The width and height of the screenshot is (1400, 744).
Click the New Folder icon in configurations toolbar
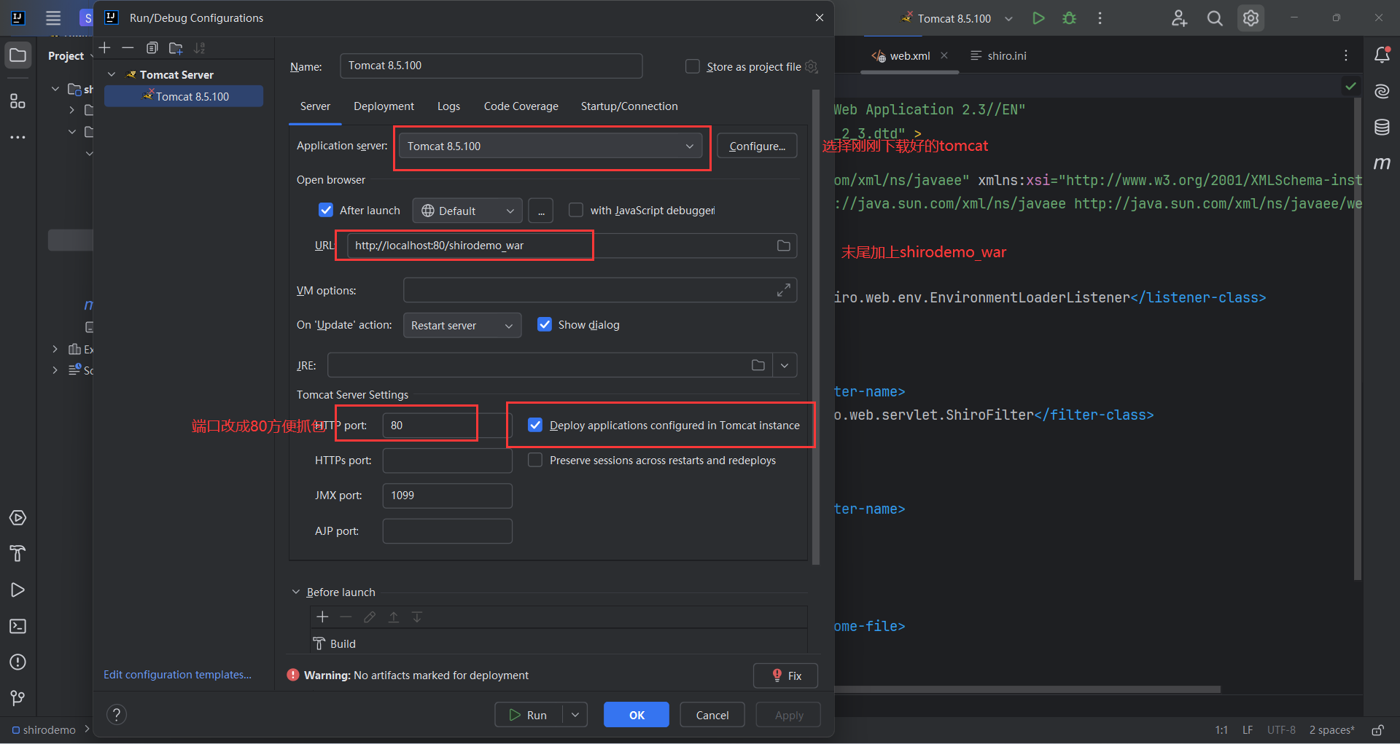pos(176,48)
